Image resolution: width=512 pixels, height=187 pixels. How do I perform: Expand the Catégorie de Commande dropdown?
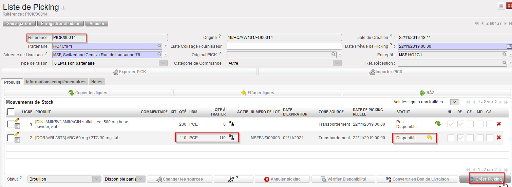click(x=337, y=63)
